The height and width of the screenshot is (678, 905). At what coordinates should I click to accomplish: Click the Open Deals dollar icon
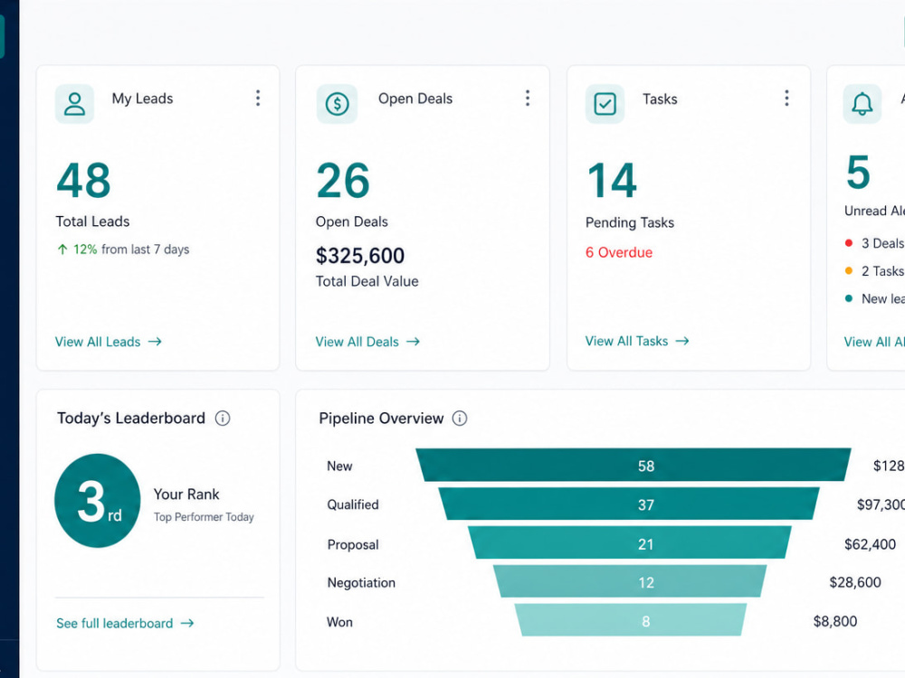pos(337,104)
